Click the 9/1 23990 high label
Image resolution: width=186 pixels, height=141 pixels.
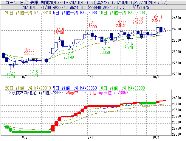point(92,25)
